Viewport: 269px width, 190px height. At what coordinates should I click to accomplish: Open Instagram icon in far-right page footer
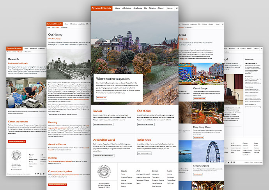(x=234, y=162)
